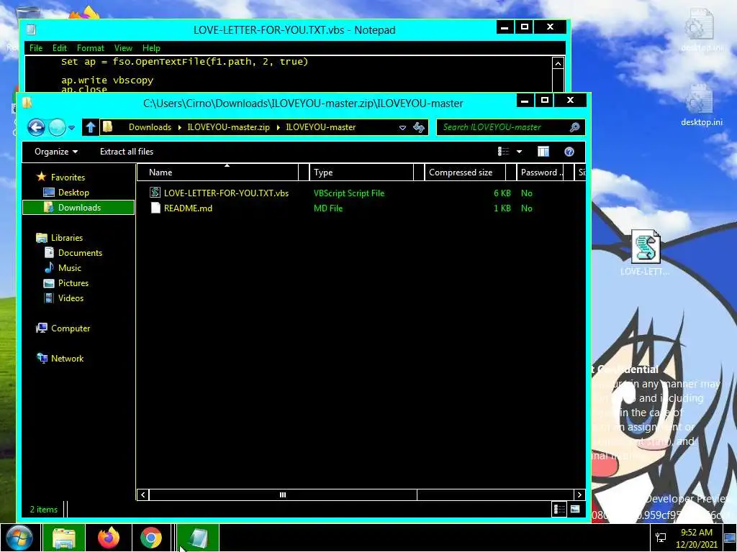Select Libraries in navigation pane
Viewport: 737px width, 552px height.
66,237
